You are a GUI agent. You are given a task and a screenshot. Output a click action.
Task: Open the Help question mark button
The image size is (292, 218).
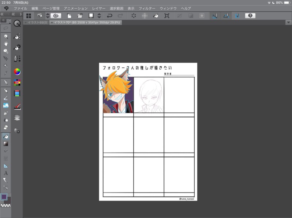pyautogui.click(x=250, y=16)
